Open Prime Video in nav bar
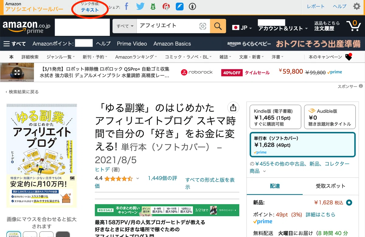The width and height of the screenshot is (365, 237). pyautogui.click(x=132, y=44)
